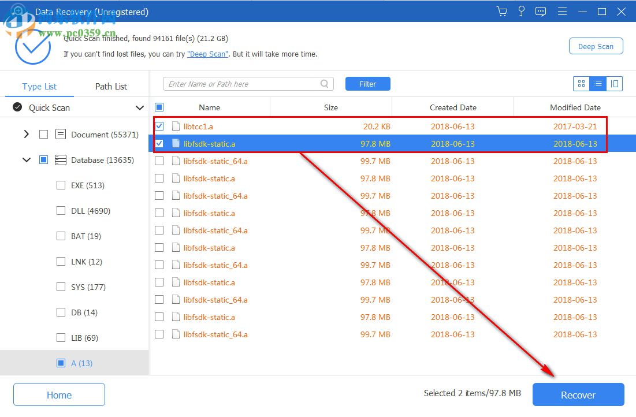Type in the Enter Name or Path field
Screen dimensions: 636x417
click(x=243, y=83)
